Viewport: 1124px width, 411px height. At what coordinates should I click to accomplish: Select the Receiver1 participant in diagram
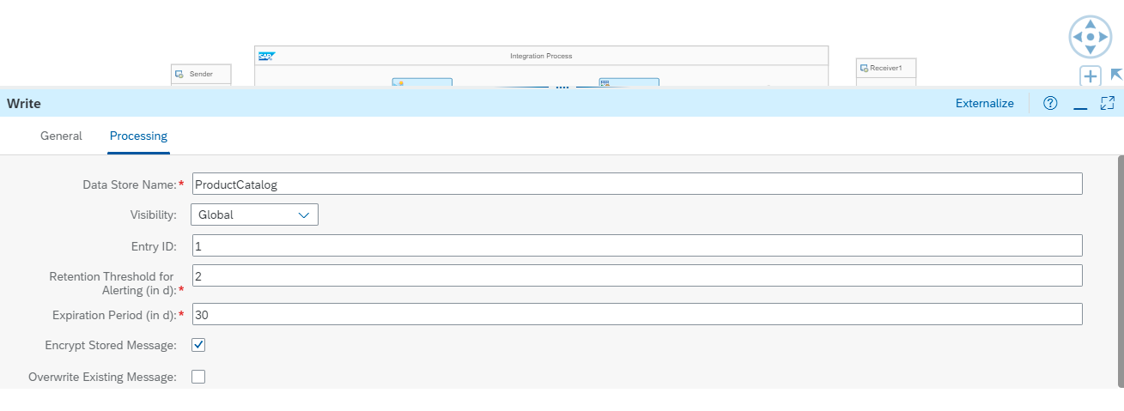point(886,68)
